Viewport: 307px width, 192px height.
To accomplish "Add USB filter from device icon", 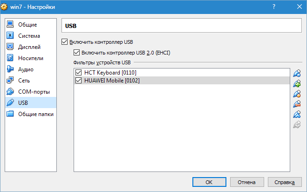I will pyautogui.click(x=297, y=83).
